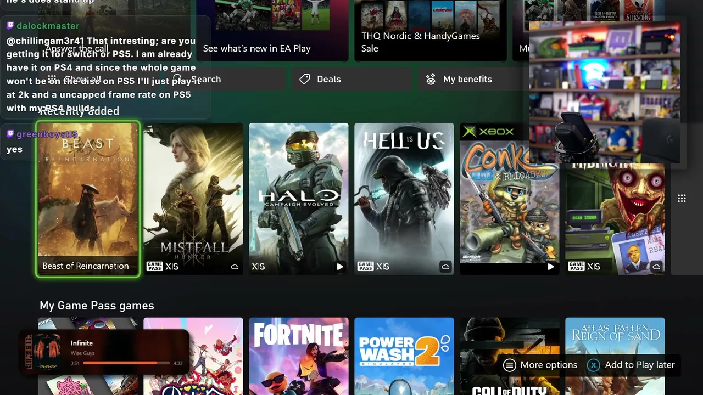Open the Mistfall Hunter game tile
Image resolution: width=703 pixels, height=395 pixels.
pos(193,199)
